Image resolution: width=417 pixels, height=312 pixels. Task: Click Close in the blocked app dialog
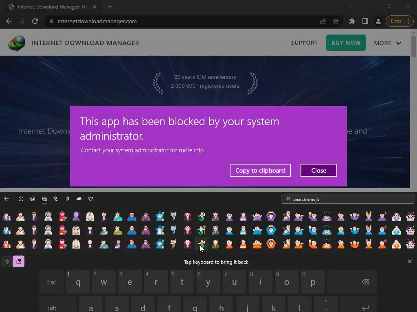pyautogui.click(x=318, y=170)
